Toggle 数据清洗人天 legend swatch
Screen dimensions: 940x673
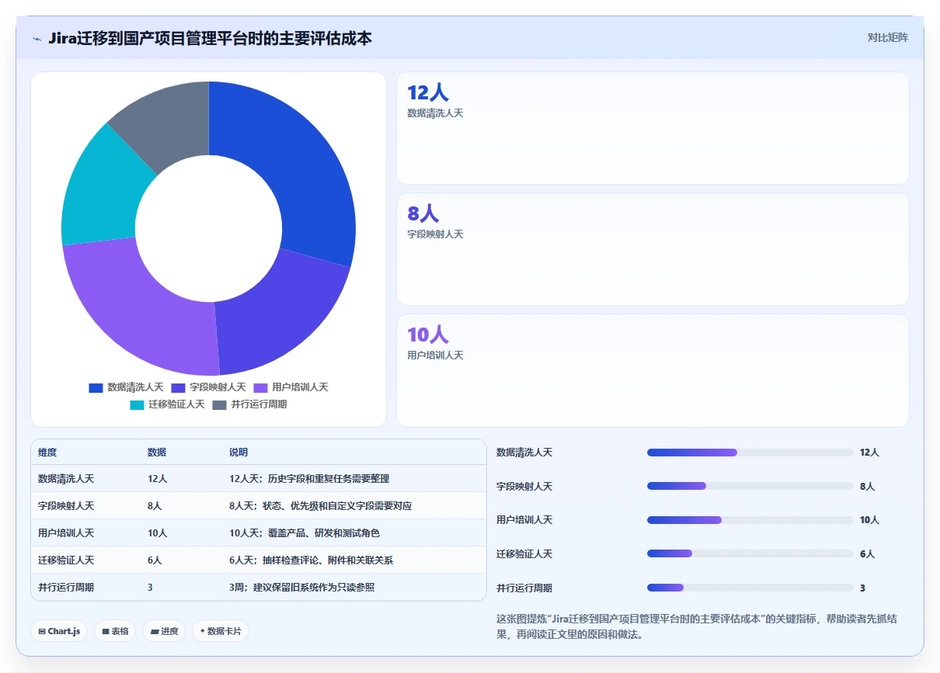tap(96, 387)
